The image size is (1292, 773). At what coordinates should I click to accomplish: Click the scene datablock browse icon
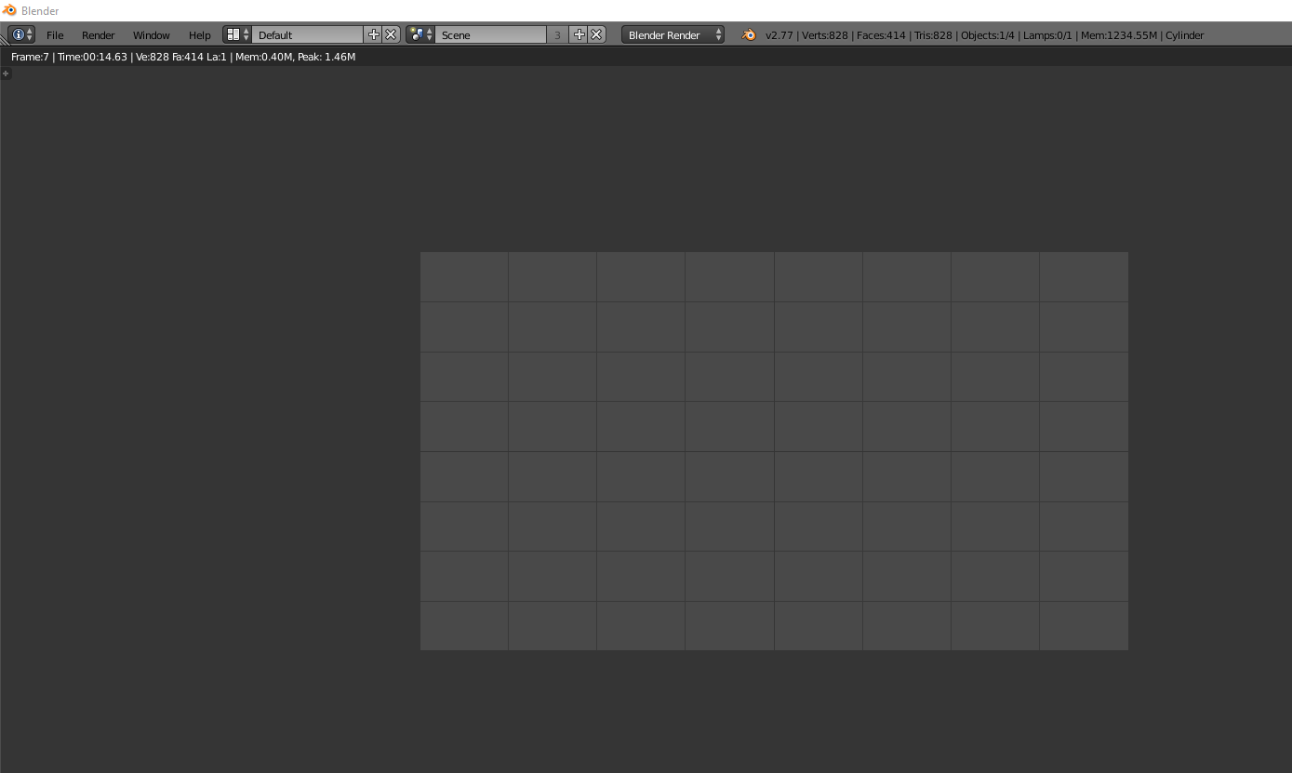coord(415,34)
